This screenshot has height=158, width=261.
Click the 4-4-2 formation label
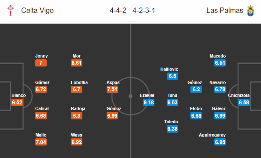coord(118,10)
